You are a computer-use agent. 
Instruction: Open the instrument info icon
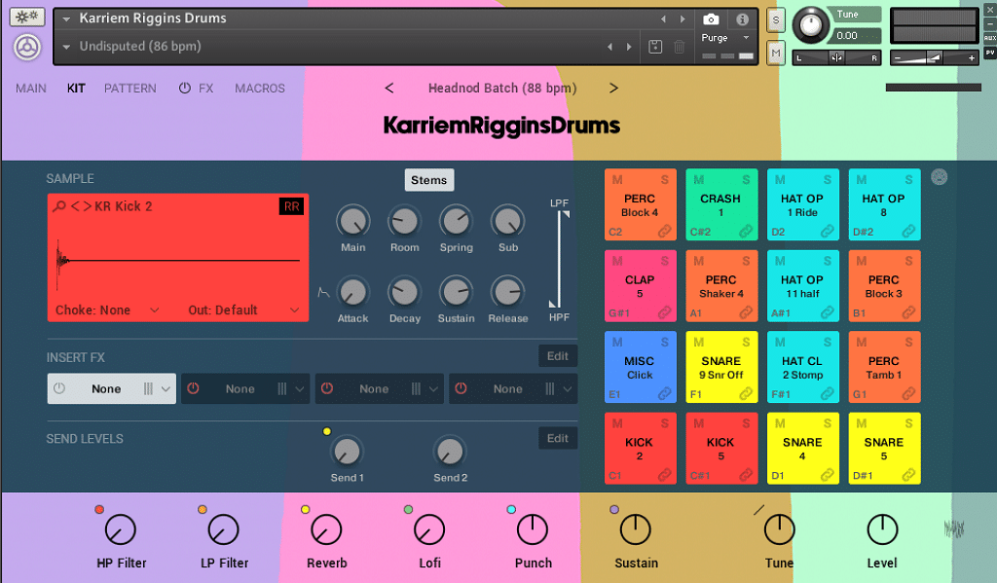742,19
